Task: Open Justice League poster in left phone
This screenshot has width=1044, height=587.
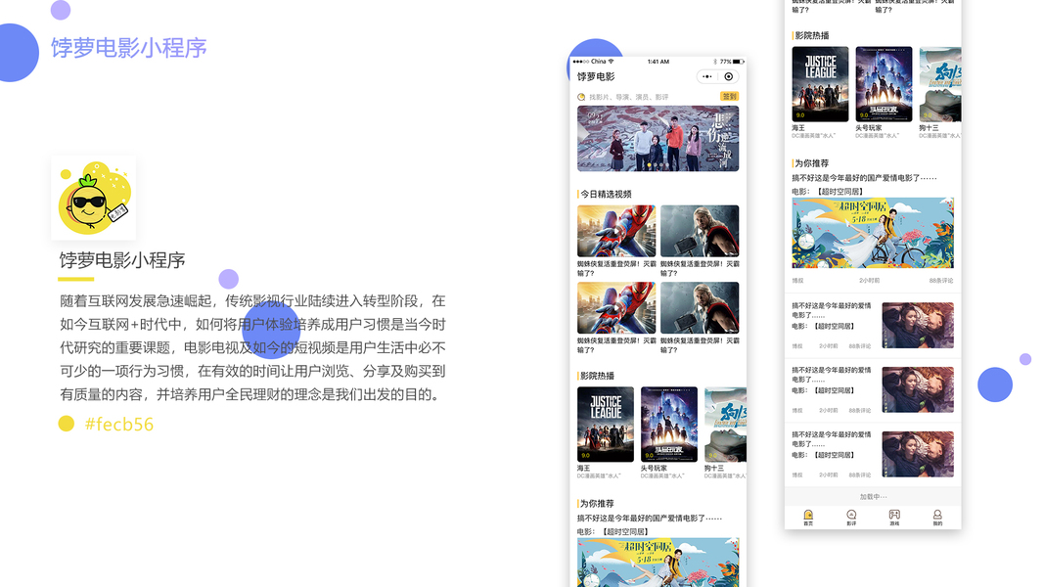Action: (606, 425)
